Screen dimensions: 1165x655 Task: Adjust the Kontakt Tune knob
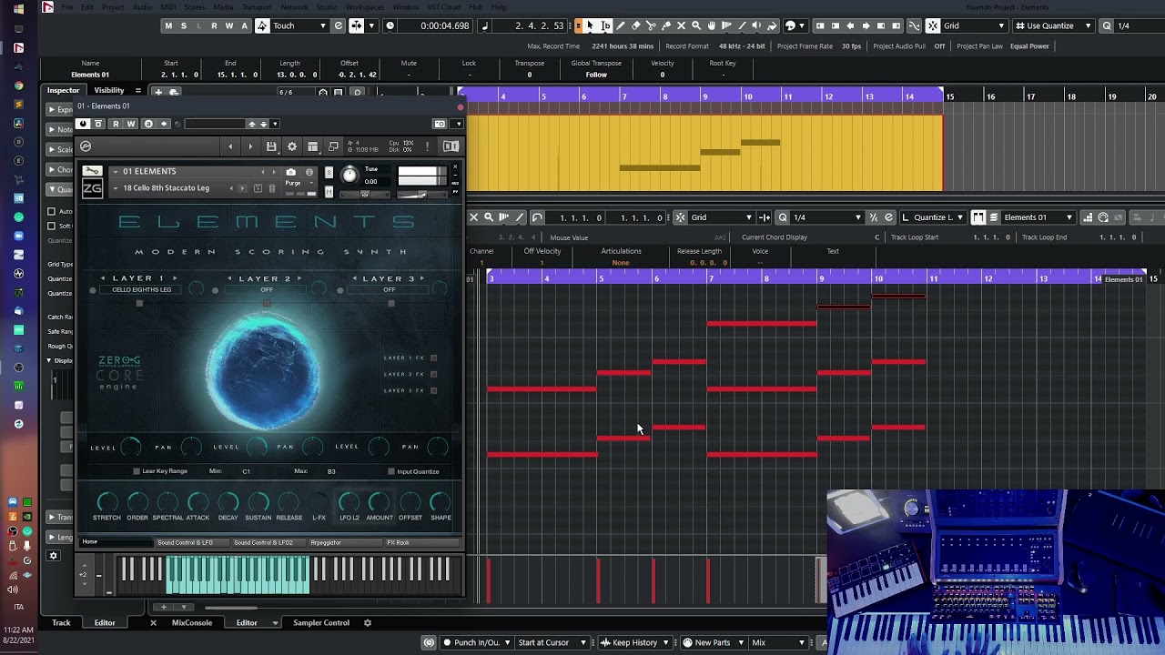349,175
